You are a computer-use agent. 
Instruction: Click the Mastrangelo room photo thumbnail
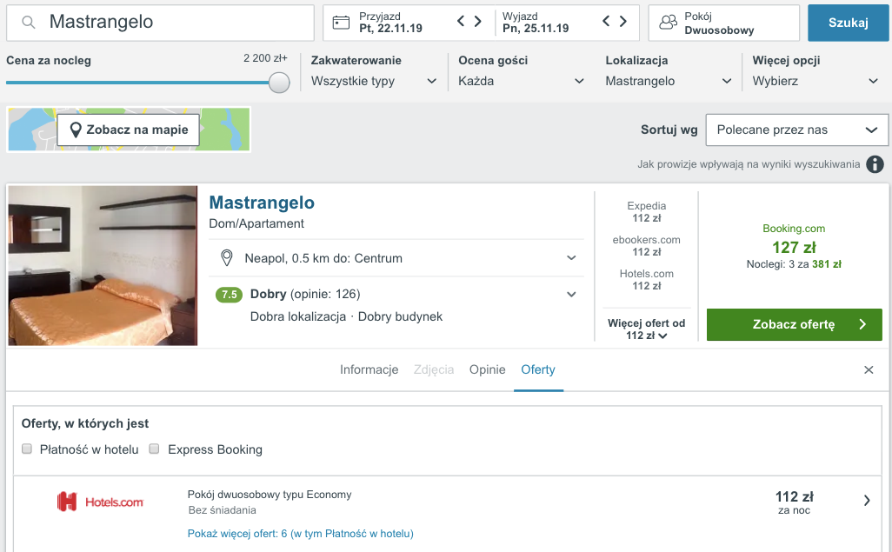pyautogui.click(x=103, y=266)
